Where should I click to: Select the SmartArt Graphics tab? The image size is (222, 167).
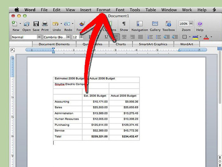pos(153,44)
